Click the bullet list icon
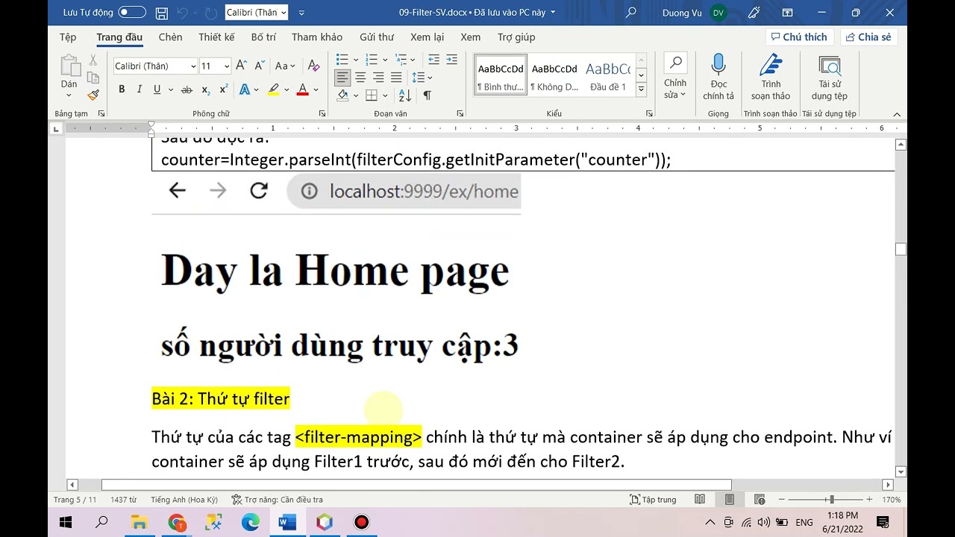Viewport: 955px width, 537px height. 342,60
